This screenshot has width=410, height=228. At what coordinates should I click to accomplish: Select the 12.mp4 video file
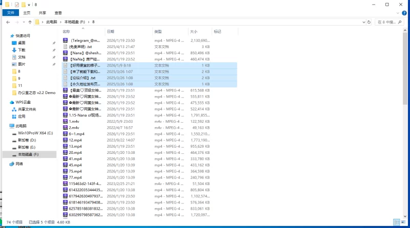[75, 140]
